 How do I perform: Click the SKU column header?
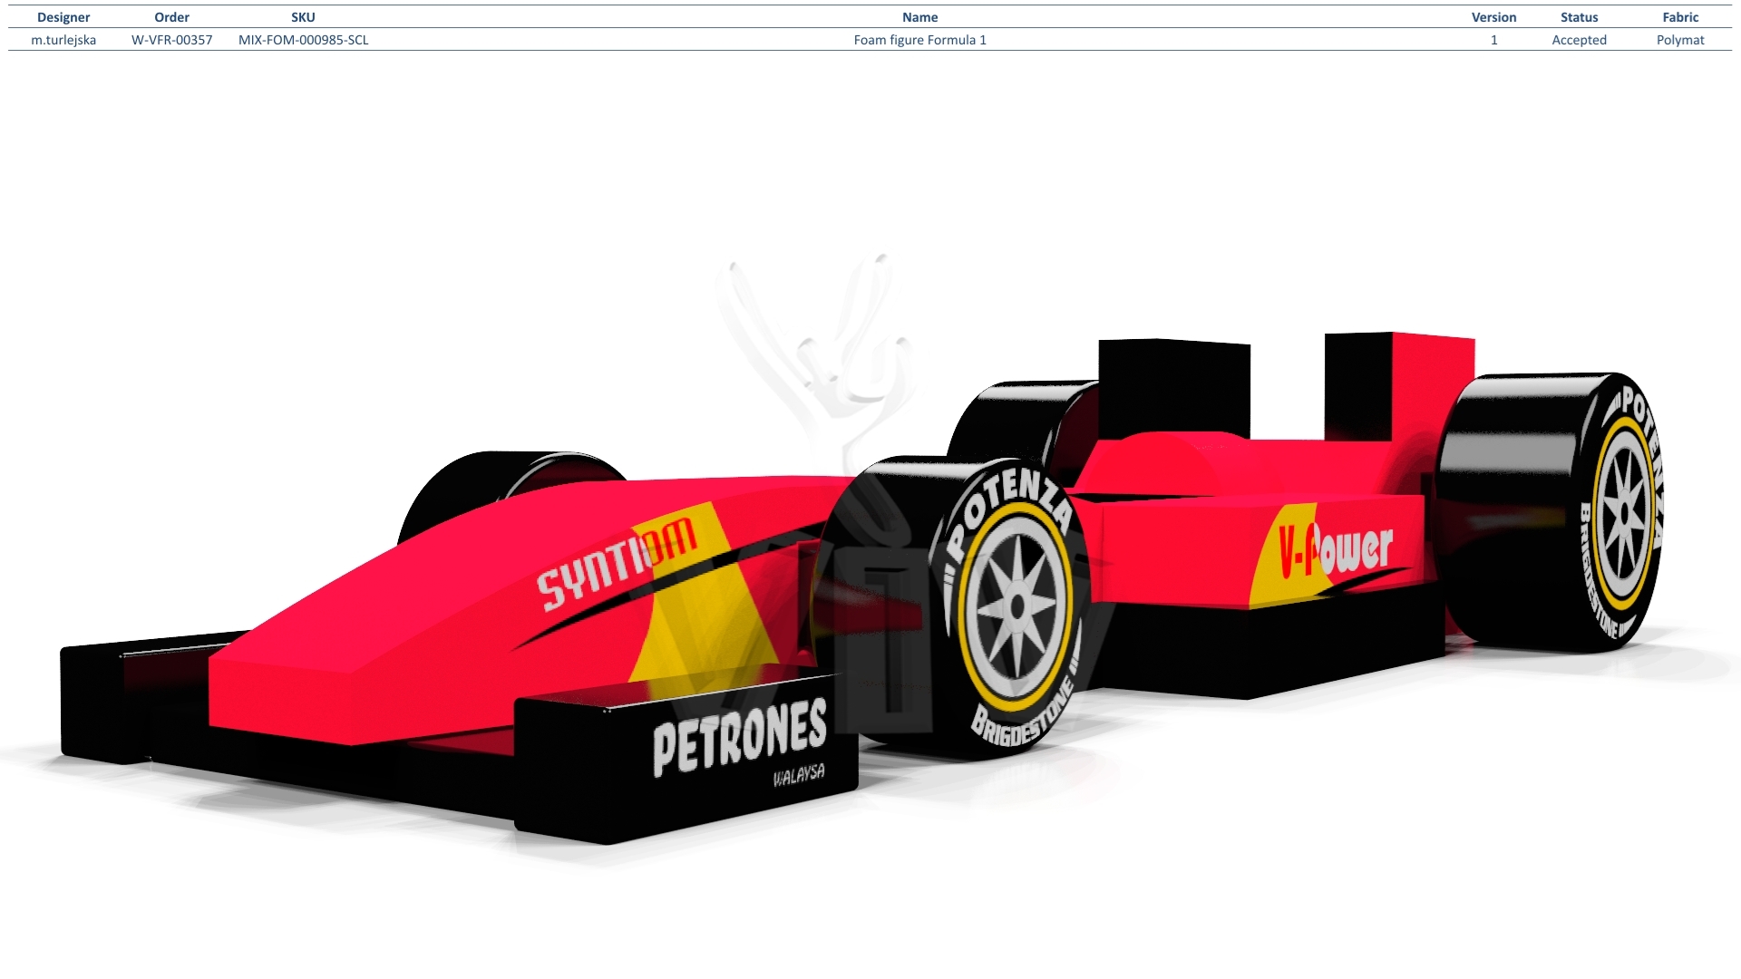click(x=303, y=17)
